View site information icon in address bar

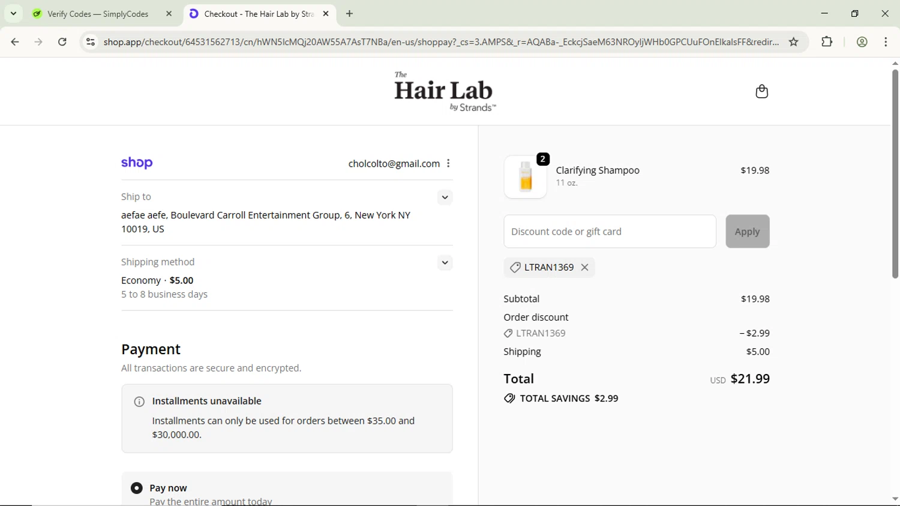point(91,42)
